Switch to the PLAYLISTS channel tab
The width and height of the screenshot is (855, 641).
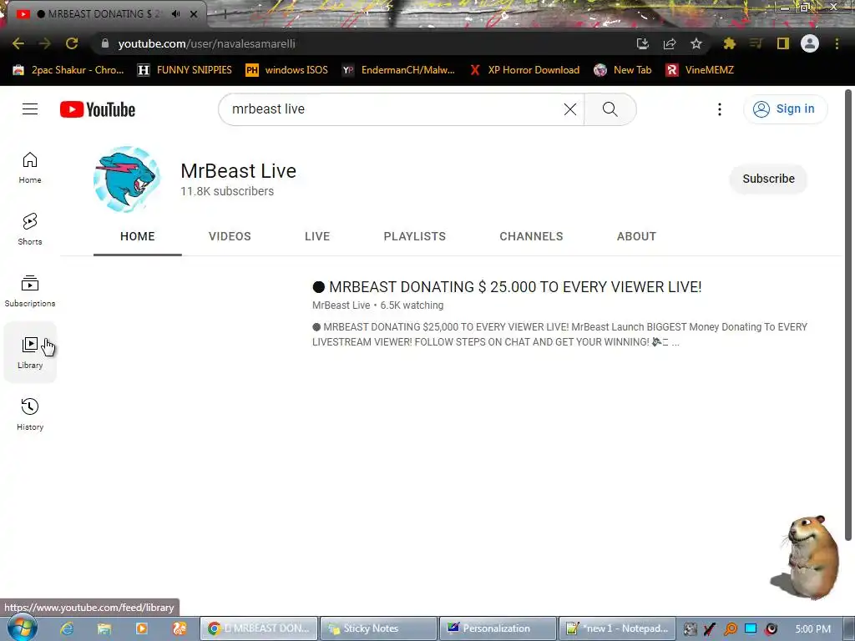(x=414, y=236)
